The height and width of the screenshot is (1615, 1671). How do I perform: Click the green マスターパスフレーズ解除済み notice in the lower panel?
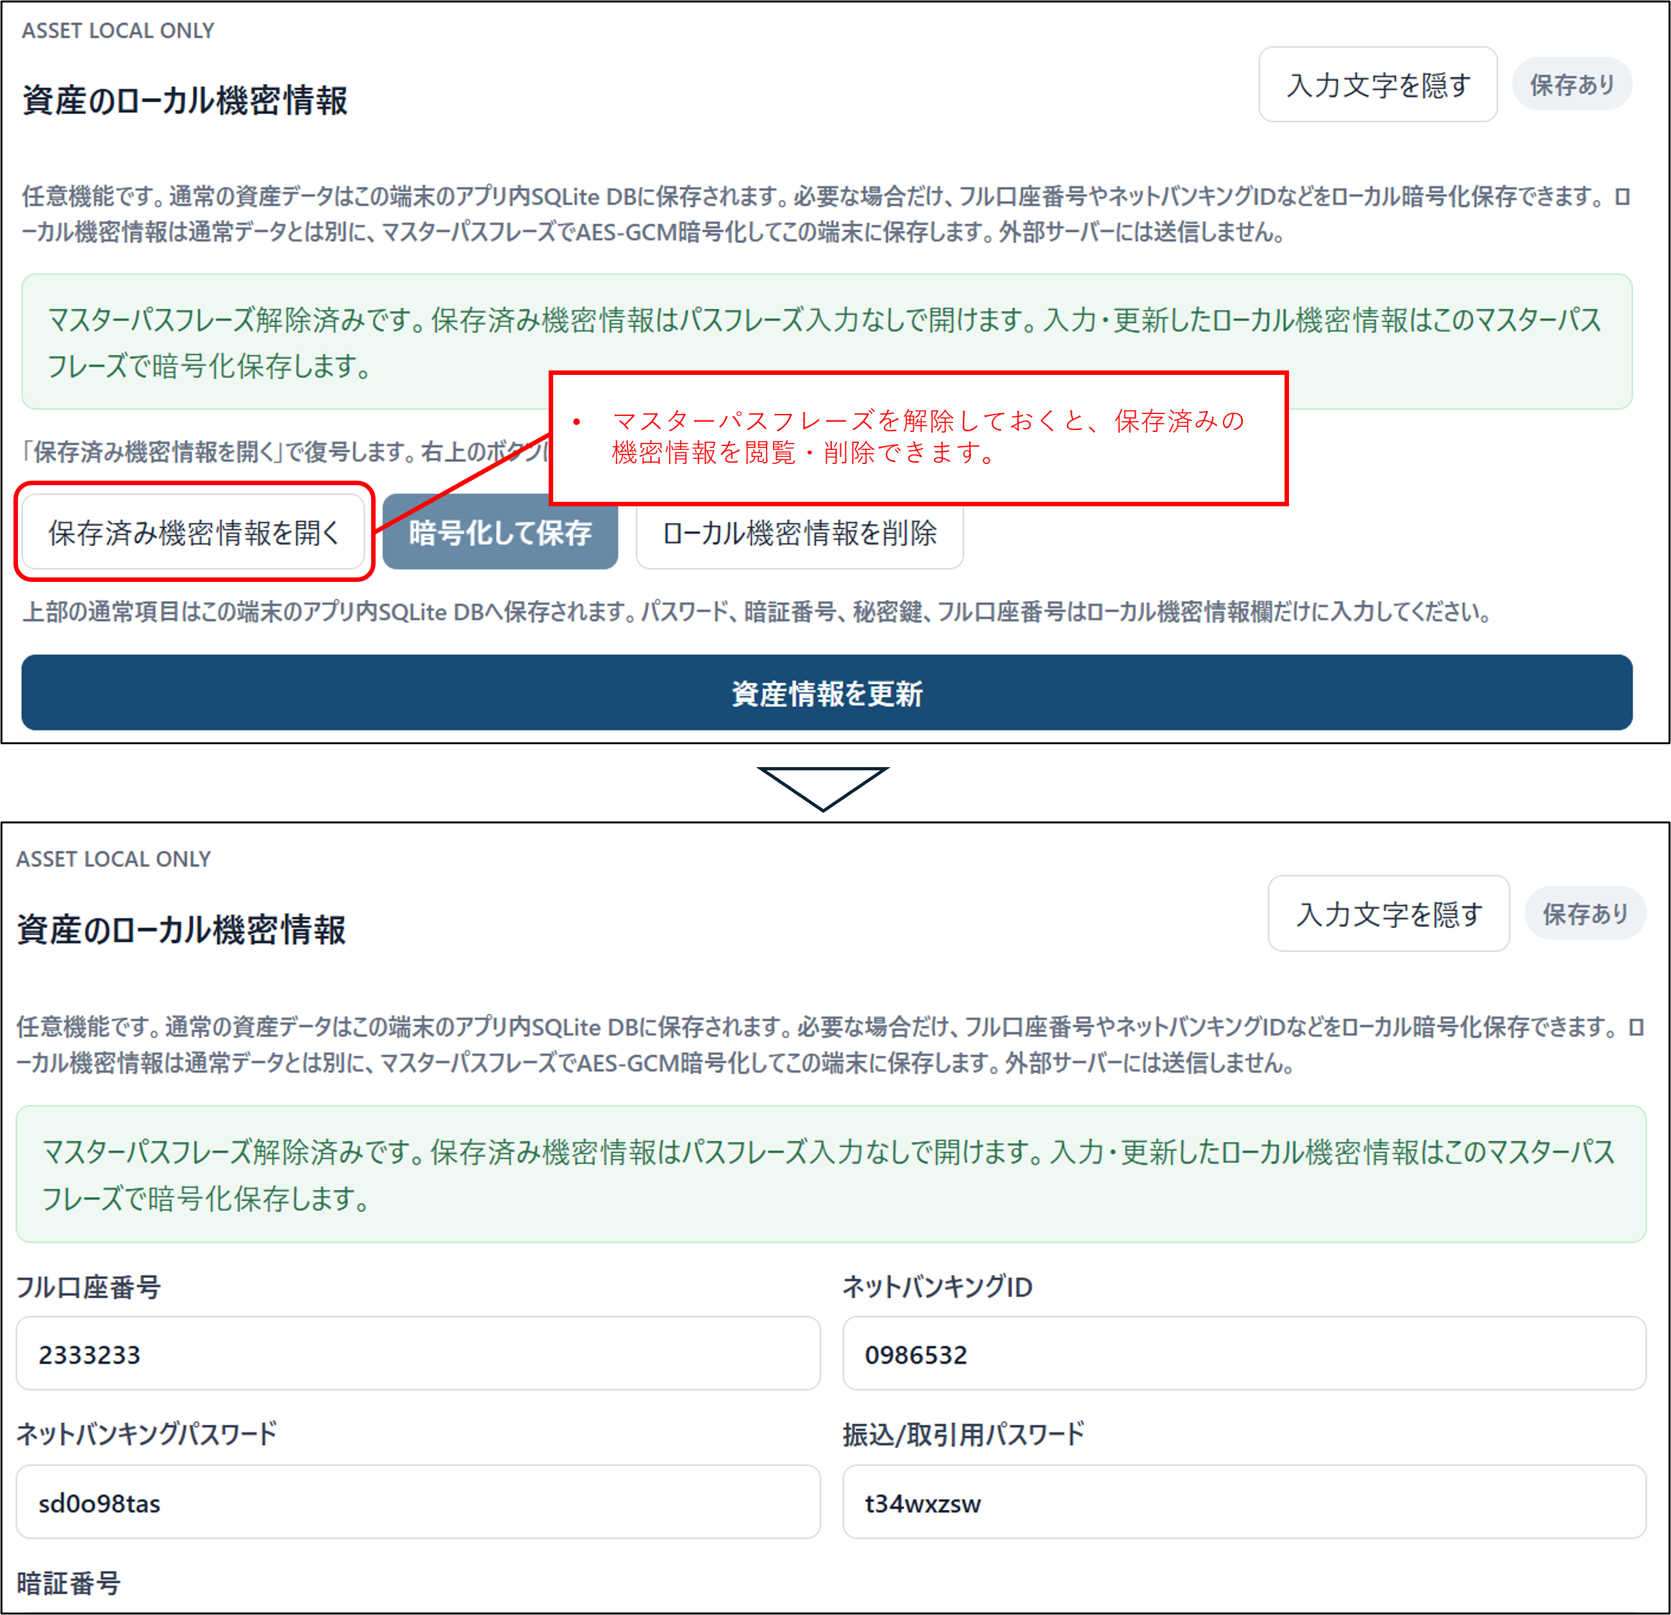click(831, 1173)
